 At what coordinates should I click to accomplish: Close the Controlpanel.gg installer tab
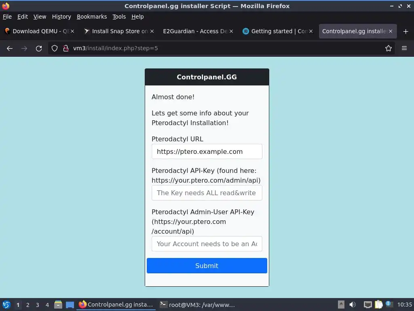391,31
